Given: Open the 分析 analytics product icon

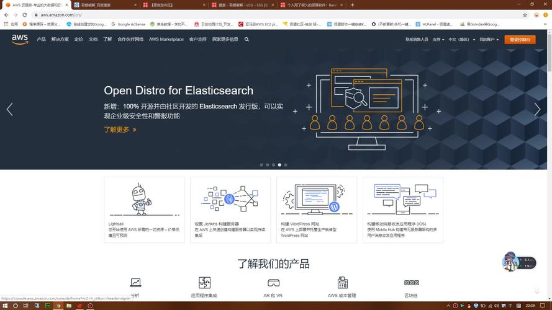Looking at the screenshot, I should (x=135, y=283).
